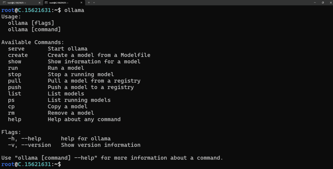Expand the new tab profile dropdown chevron

tap(94, 3)
